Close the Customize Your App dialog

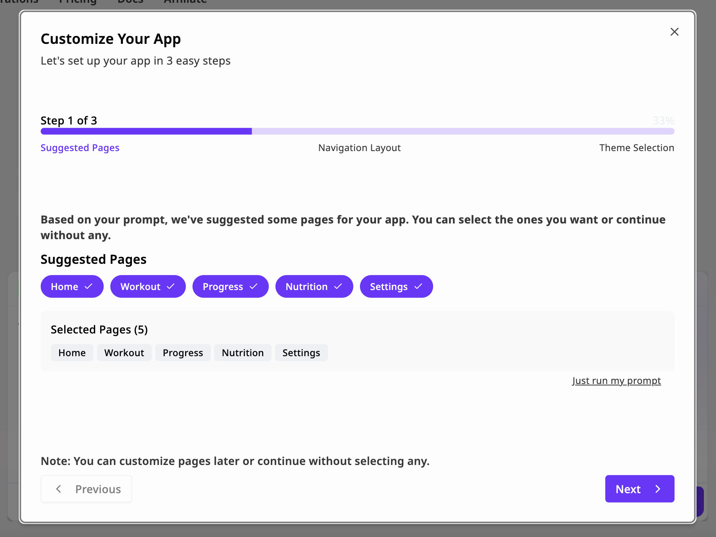(x=675, y=32)
